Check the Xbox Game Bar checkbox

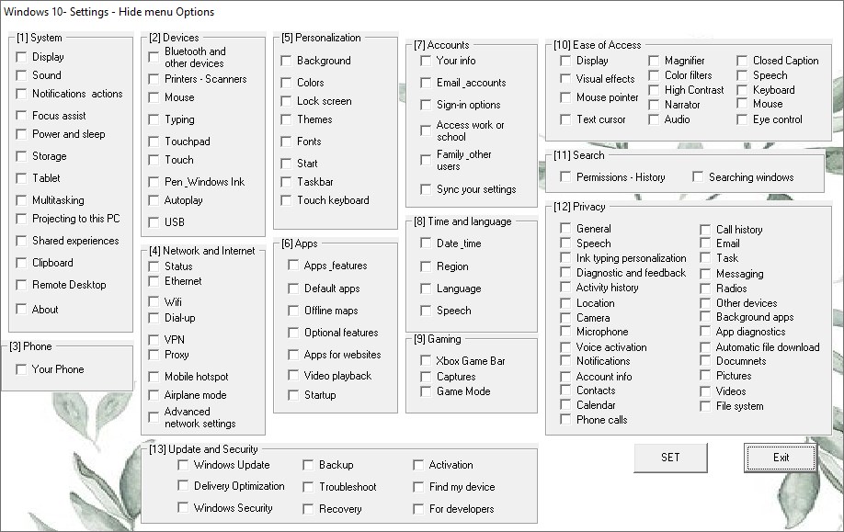[x=426, y=361]
